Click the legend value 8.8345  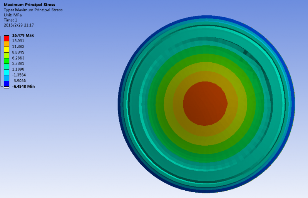(18, 52)
